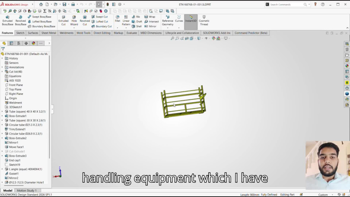Image resolution: width=350 pixels, height=197 pixels.
Task: Click the Print icon in title bar
Action: click(x=73, y=5)
